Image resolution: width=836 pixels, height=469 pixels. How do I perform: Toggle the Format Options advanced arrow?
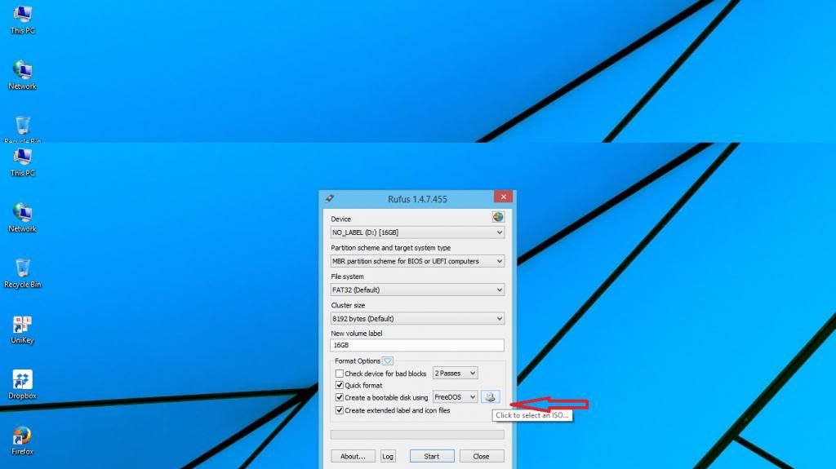coord(388,361)
